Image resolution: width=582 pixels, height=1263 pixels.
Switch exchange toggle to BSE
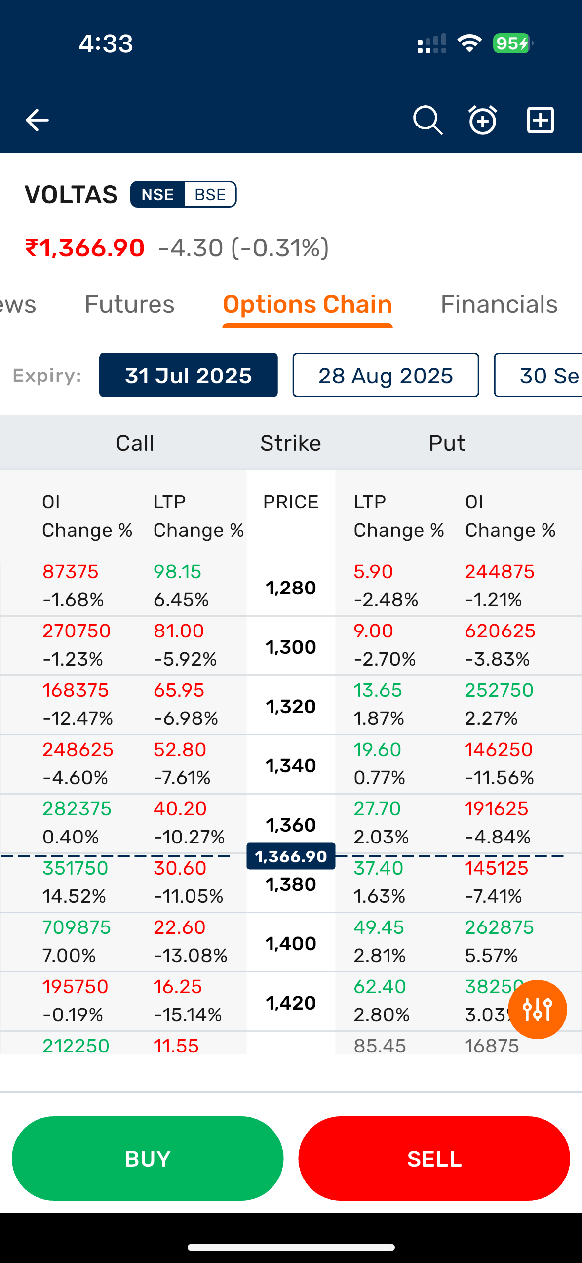point(210,195)
